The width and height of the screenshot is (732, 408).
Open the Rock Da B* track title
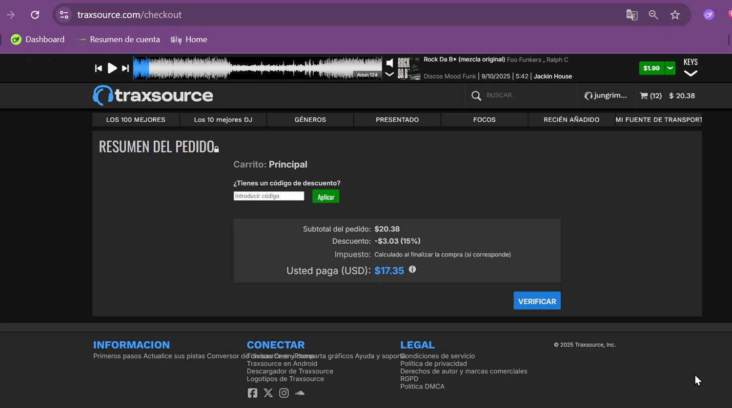(464, 59)
